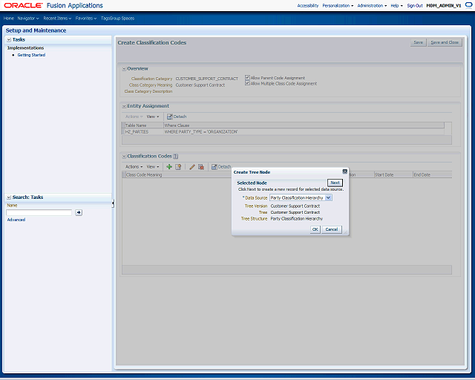Select the HZ_PARTIES table row
The image size is (475, 380).
283,132
